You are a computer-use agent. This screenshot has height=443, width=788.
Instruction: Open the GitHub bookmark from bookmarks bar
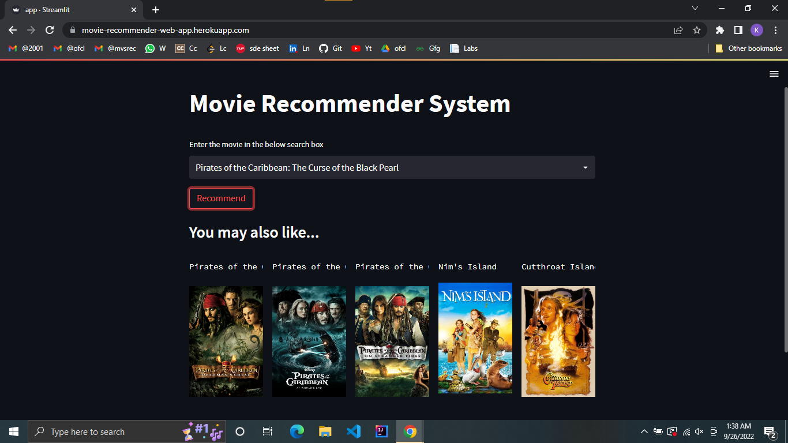tap(331, 48)
